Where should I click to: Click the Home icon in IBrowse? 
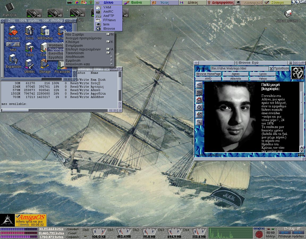[x=198, y=100]
